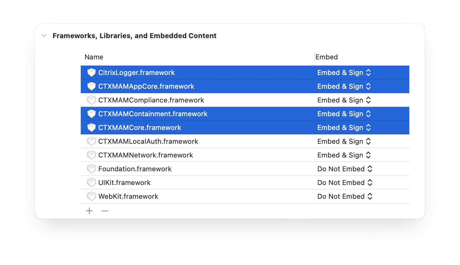Change embed option for CTXMAMNetwork.framework
The image size is (460, 265).
[x=344, y=155]
